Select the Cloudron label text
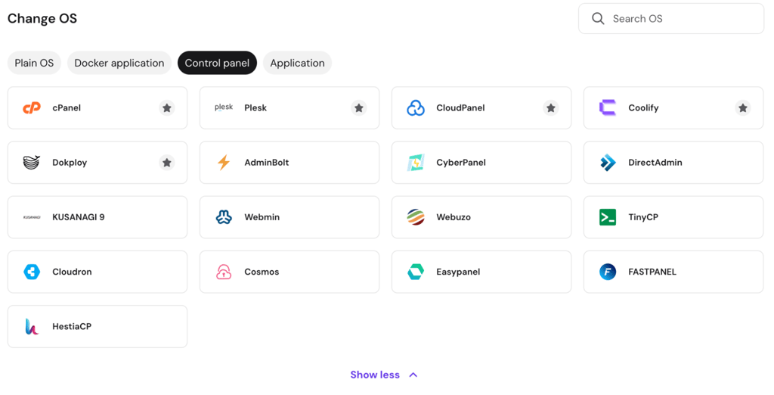 tap(72, 272)
